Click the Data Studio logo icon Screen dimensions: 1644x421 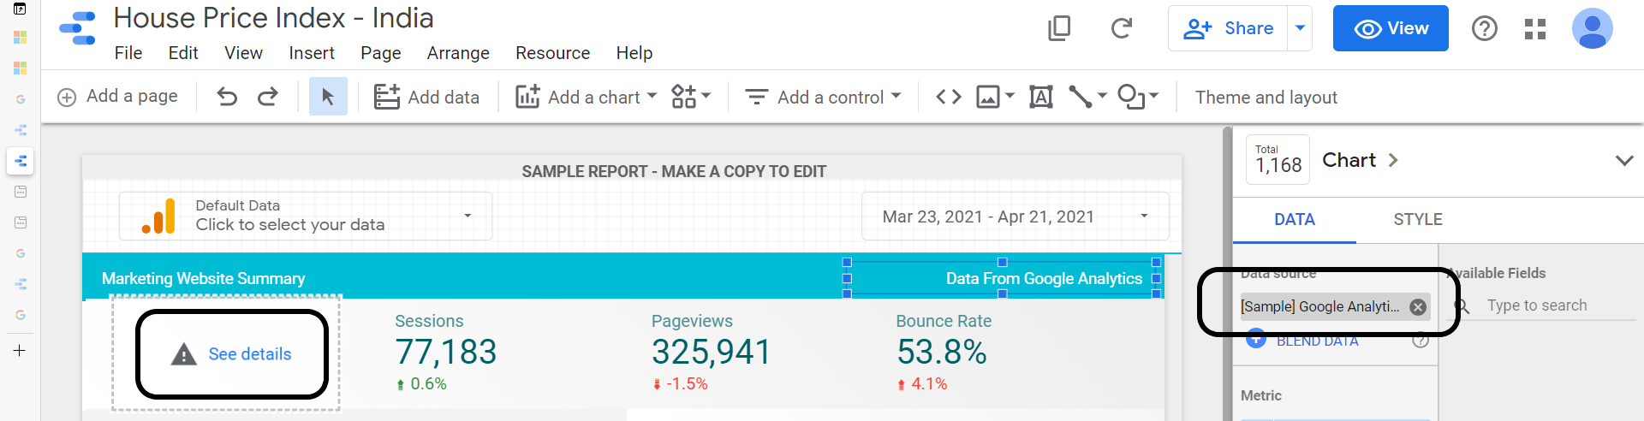(77, 28)
